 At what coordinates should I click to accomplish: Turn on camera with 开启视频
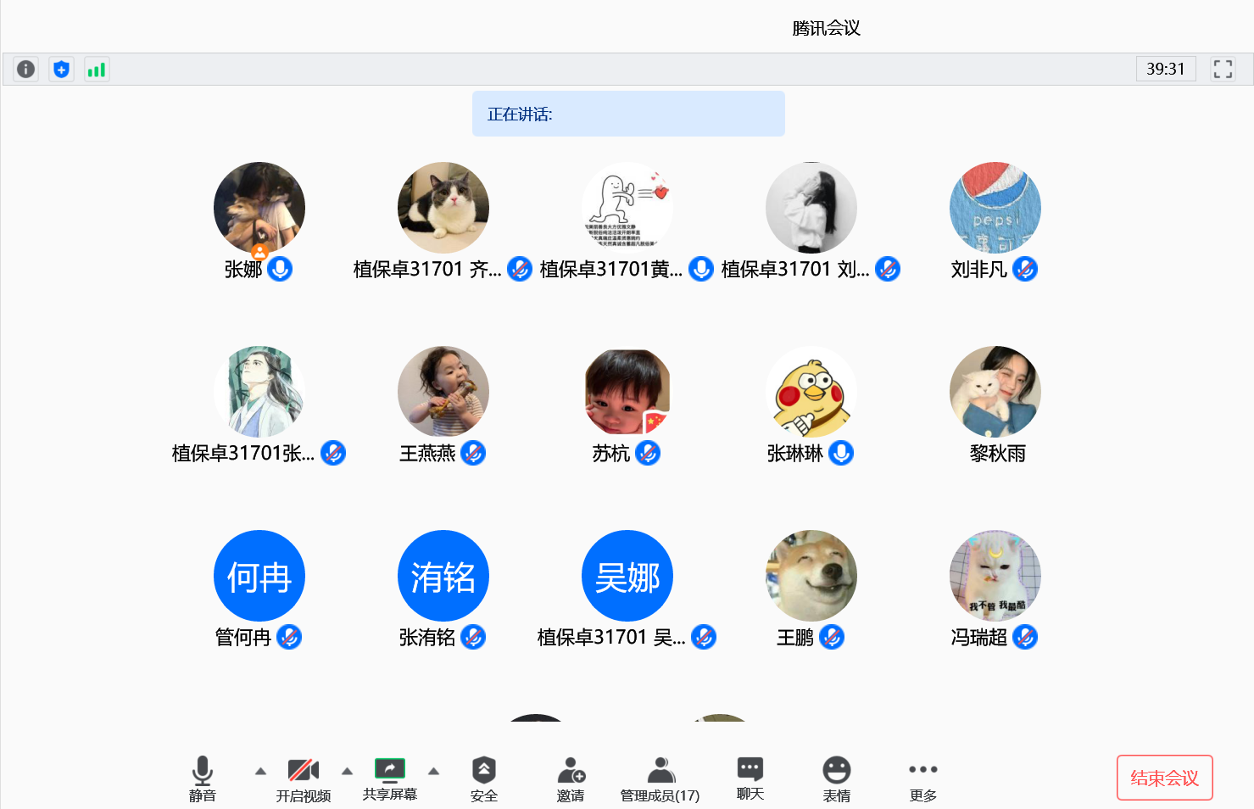(x=303, y=778)
